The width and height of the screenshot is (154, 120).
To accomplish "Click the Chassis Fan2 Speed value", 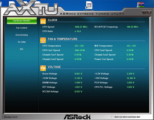I will click(130, 55).
